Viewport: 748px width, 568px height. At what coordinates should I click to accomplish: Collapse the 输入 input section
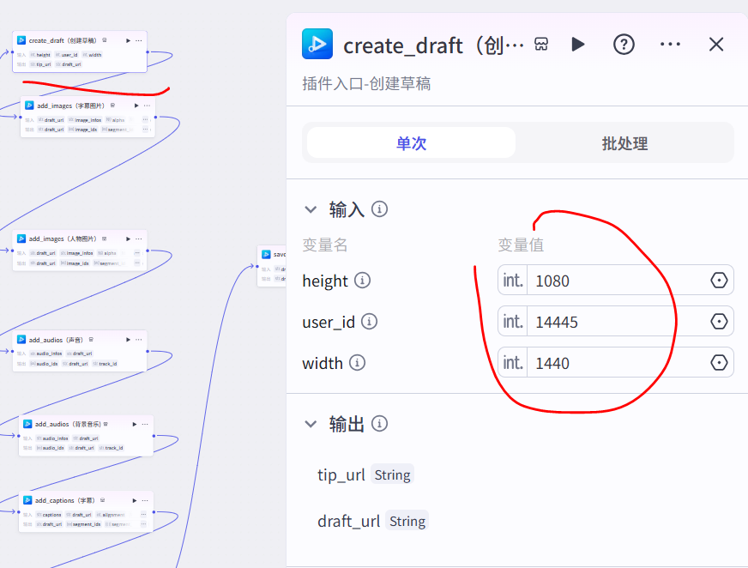311,208
